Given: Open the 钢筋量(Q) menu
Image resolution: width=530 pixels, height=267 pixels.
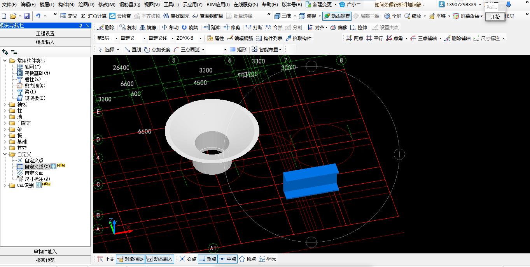Looking at the screenshot, I should point(129,5).
